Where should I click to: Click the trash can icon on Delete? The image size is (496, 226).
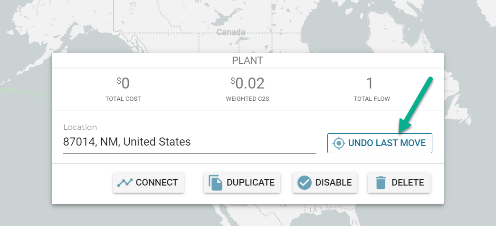pos(381,183)
